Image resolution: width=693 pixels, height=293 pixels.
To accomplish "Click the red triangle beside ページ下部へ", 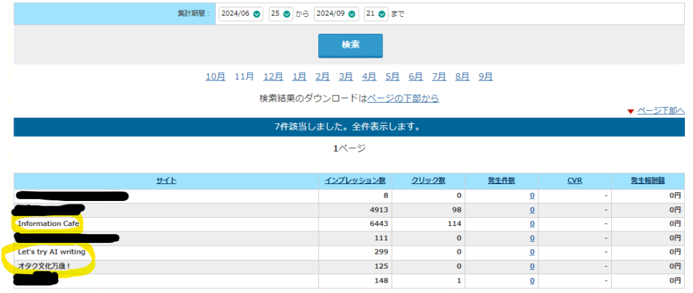I will [x=630, y=111].
